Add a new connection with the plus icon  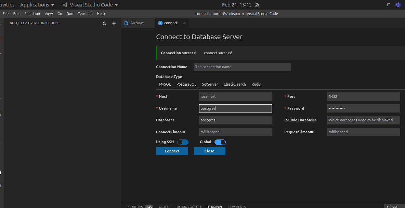114,23
